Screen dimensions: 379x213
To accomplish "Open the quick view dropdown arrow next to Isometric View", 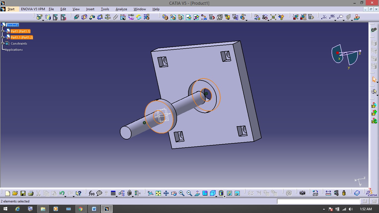I will coord(216,196).
